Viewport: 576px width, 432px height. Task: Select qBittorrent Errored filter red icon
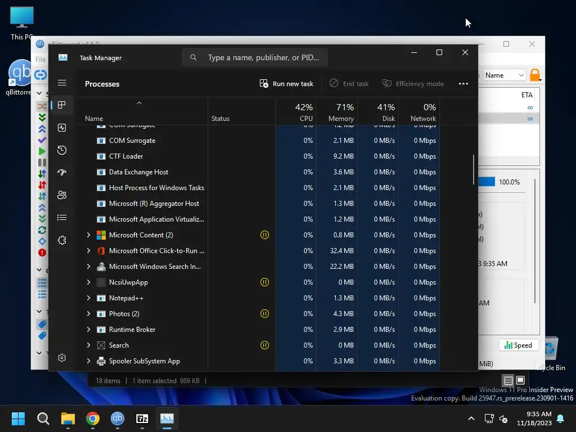tap(42, 253)
